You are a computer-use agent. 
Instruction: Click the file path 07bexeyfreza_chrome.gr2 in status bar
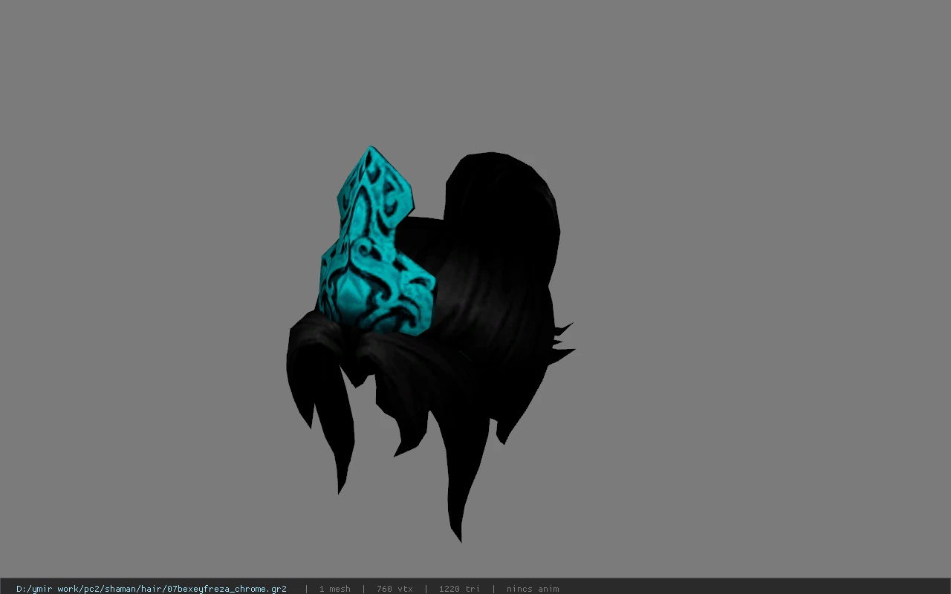pyautogui.click(x=152, y=589)
